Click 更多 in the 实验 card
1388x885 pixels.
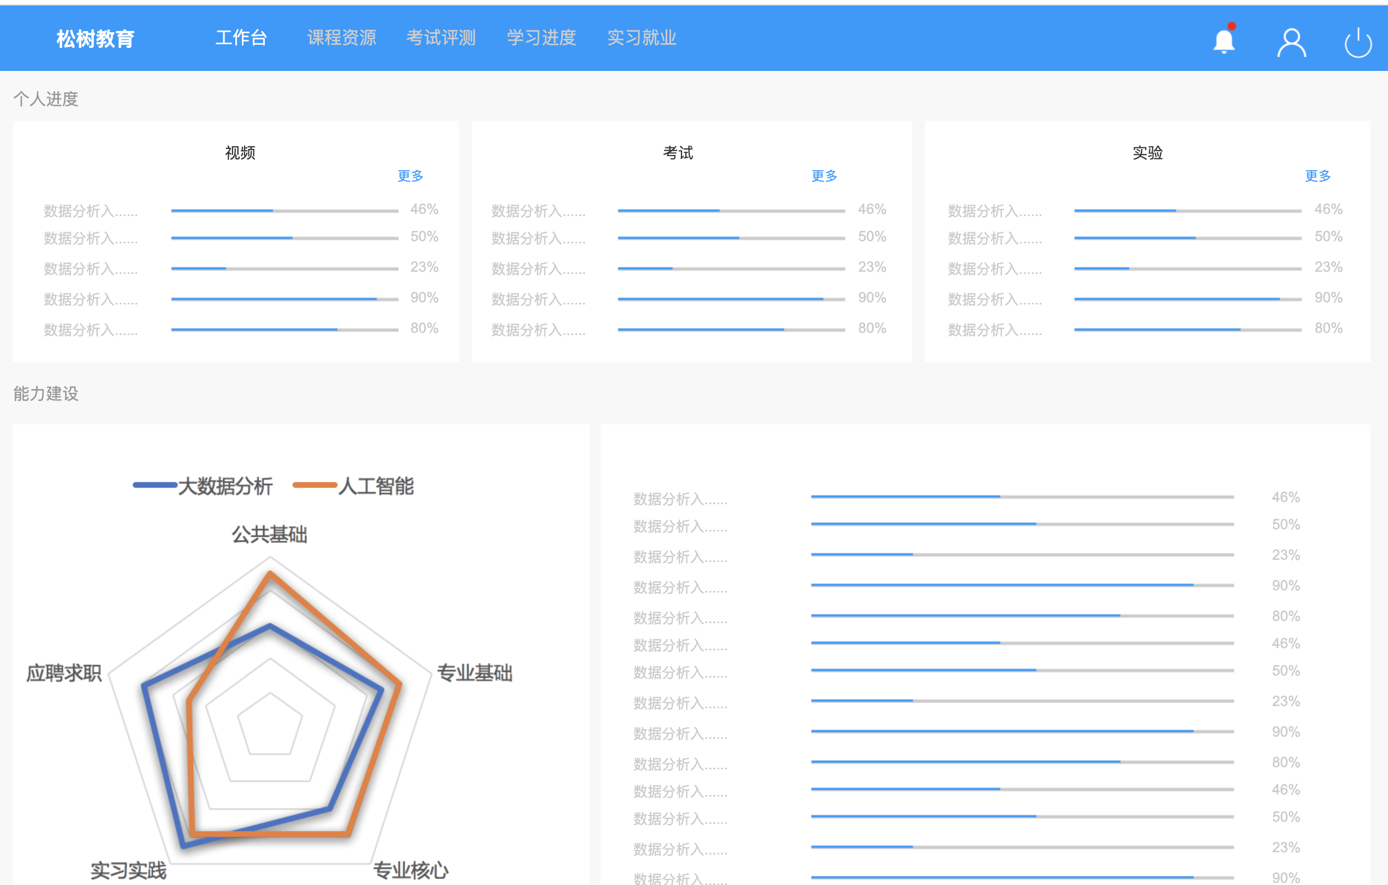(x=1318, y=176)
